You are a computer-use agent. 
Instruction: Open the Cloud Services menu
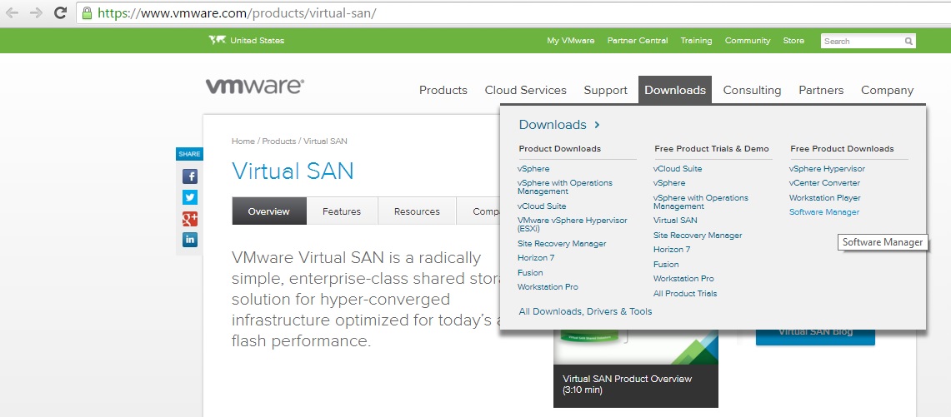525,91
